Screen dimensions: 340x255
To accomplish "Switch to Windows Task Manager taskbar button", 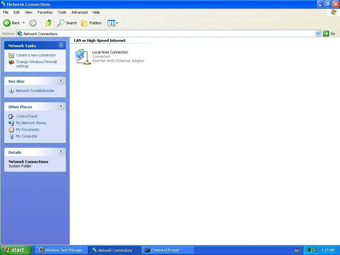I will [61, 250].
